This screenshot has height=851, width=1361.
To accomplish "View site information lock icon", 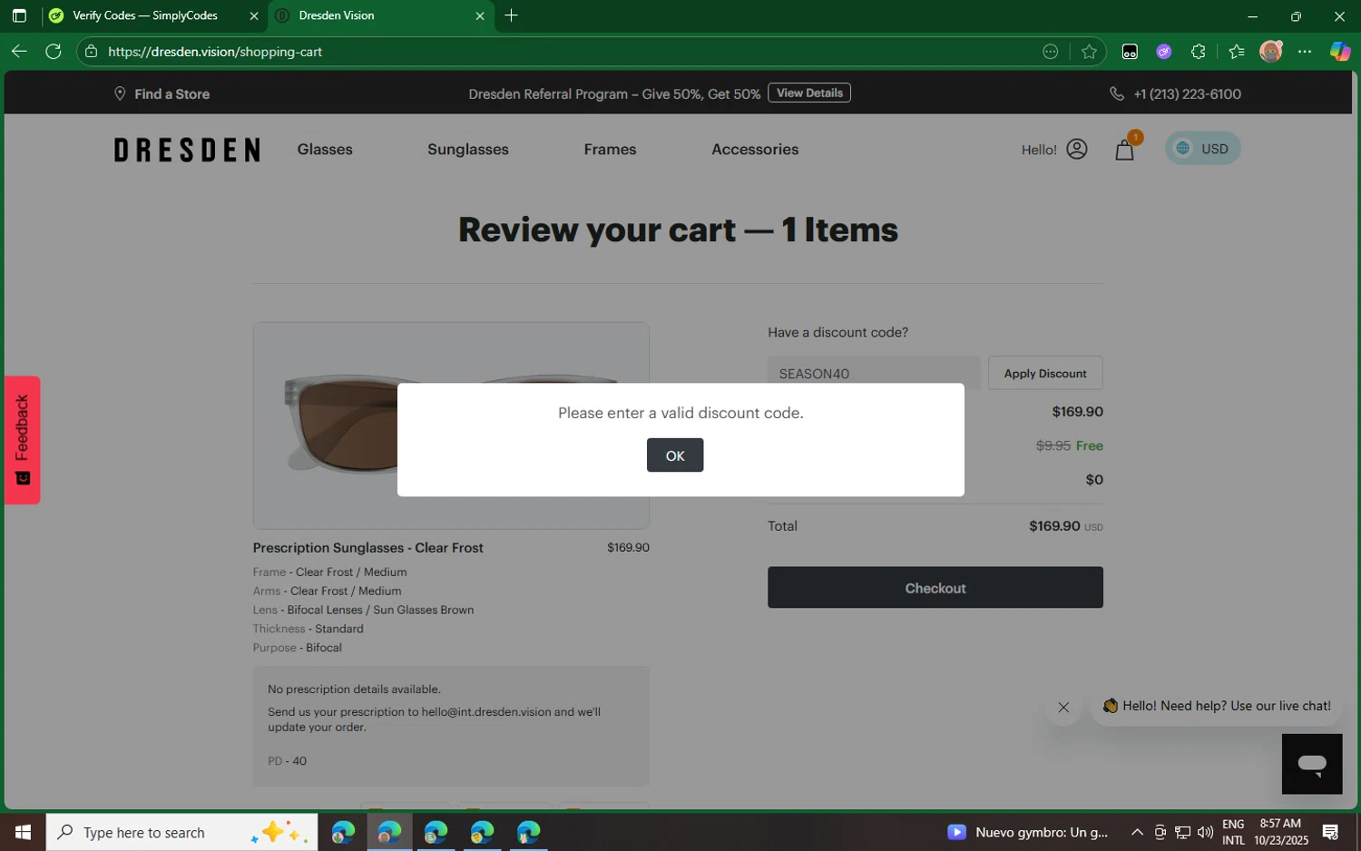I will click(91, 52).
